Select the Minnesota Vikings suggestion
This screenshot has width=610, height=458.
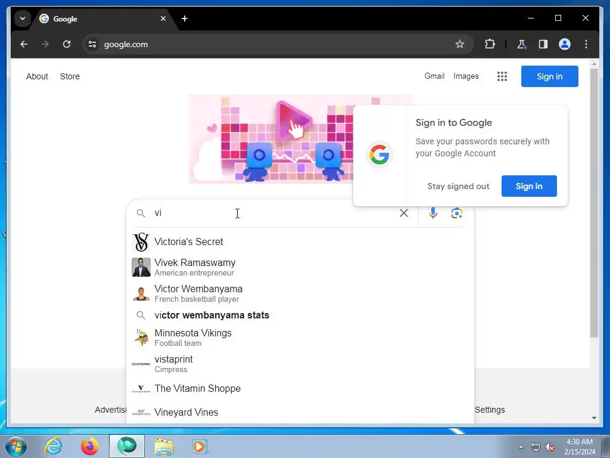pyautogui.click(x=300, y=338)
